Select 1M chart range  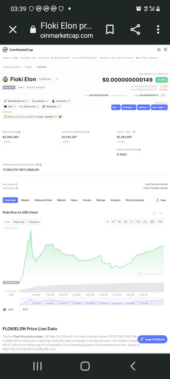click(x=119, y=222)
